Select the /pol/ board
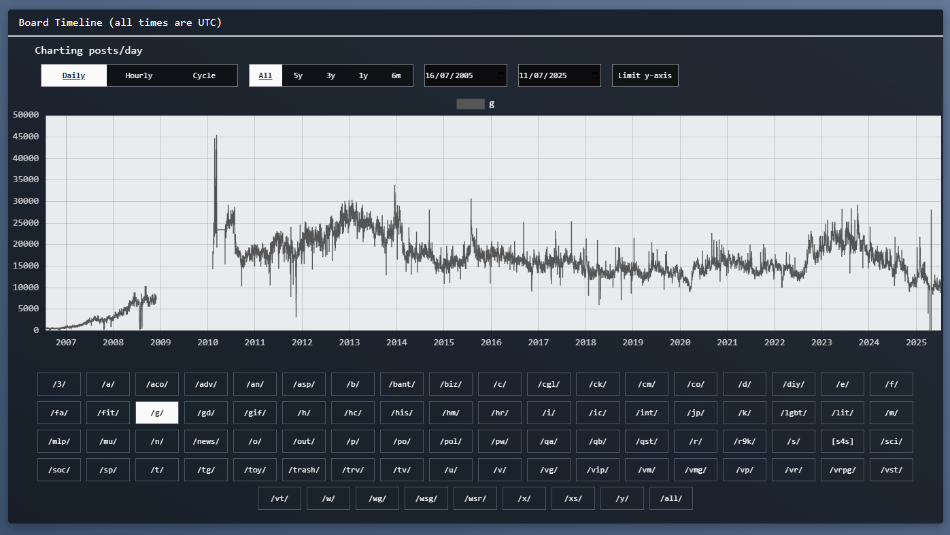The image size is (950, 535). [x=451, y=441]
